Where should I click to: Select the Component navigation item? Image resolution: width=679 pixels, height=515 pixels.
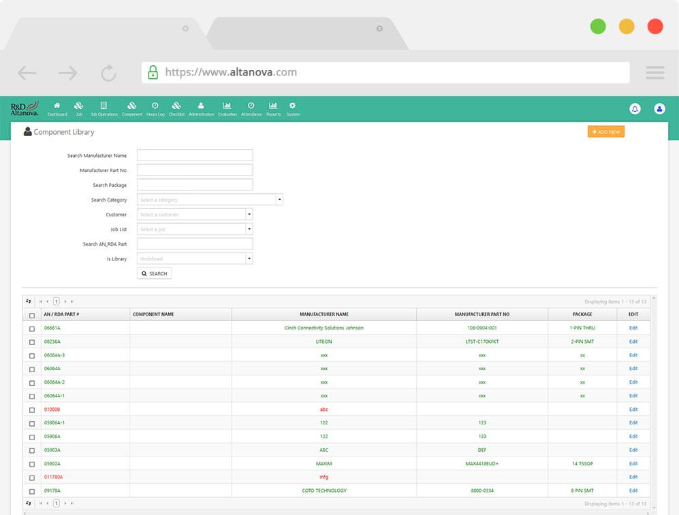132,109
